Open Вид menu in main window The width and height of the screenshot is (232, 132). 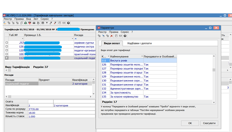29,19
